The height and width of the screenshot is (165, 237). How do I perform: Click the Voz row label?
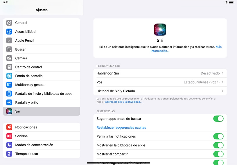(99, 82)
